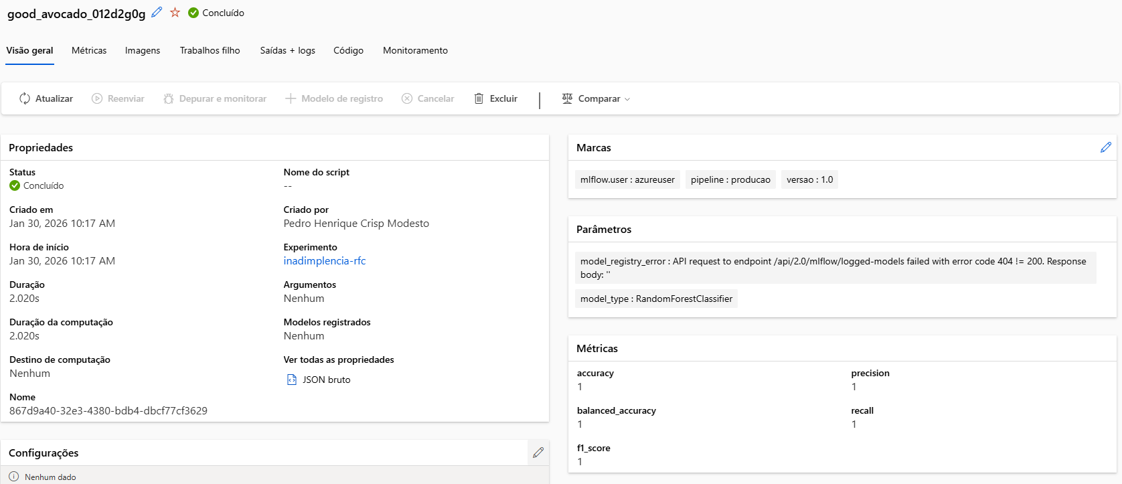
Task: Go to the Trabalhos filho tab
Action: [x=210, y=50]
